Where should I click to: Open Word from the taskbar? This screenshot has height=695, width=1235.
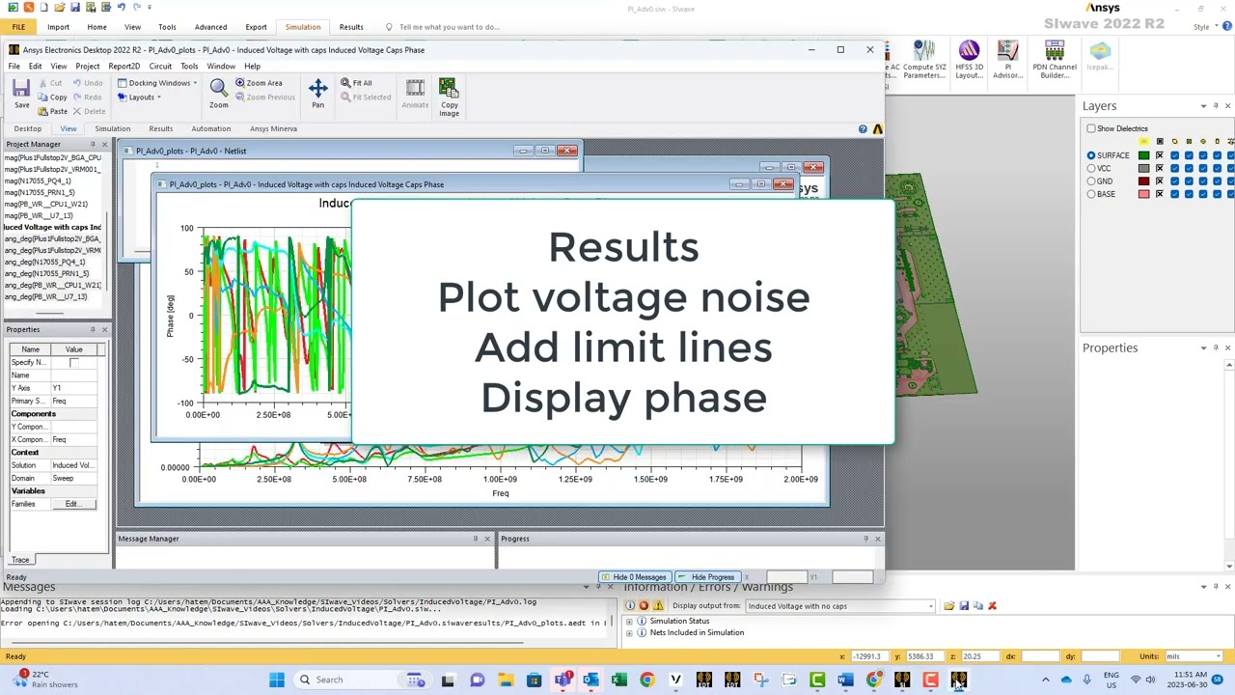click(845, 680)
